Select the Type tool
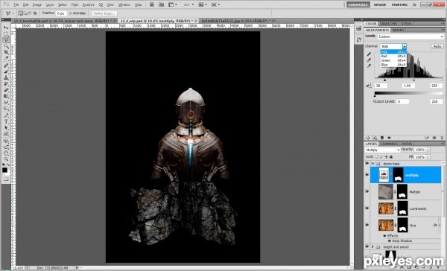The image size is (447, 271). [x=6, y=121]
